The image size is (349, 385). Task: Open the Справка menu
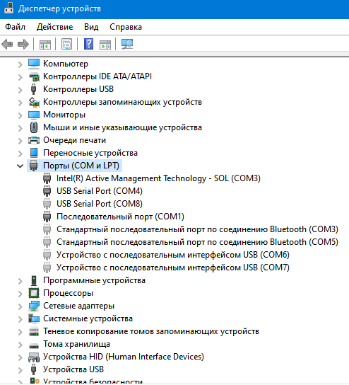tap(126, 27)
